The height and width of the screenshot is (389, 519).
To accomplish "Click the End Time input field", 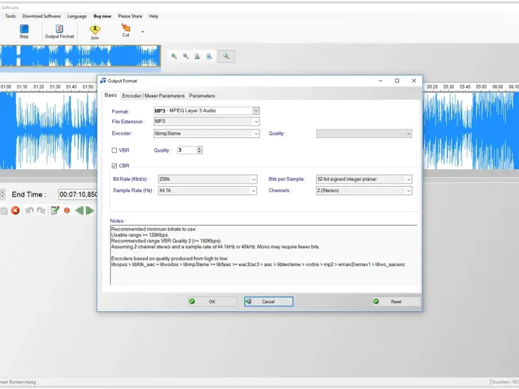I will coord(78,194).
